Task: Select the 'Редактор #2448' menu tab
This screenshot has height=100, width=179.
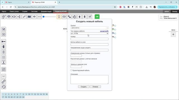Action: tap(61, 11)
